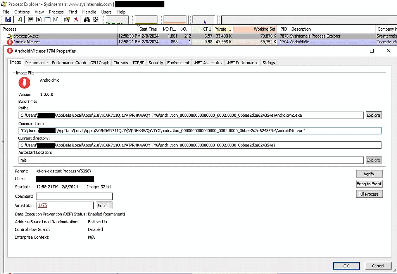Select the Image tab

click(16, 62)
